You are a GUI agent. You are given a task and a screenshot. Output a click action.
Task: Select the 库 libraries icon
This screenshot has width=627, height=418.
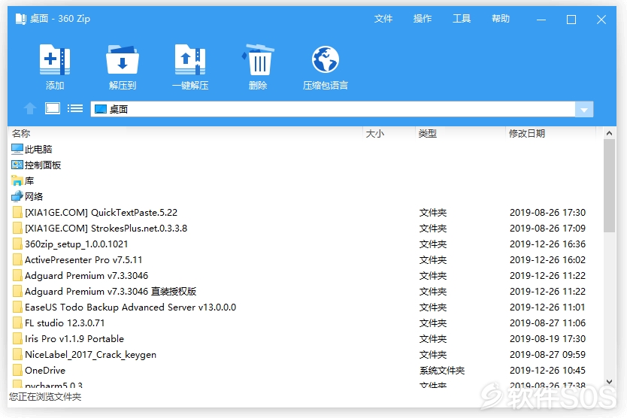tap(17, 180)
